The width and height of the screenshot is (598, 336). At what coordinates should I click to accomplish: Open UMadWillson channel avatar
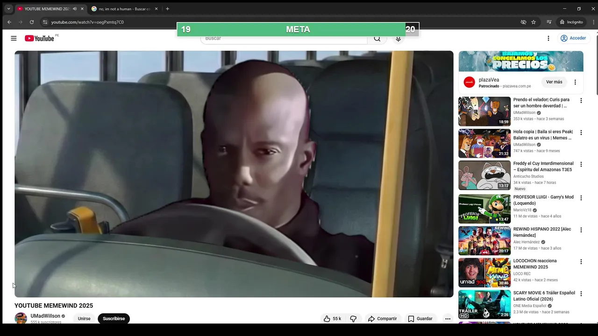[x=21, y=318]
